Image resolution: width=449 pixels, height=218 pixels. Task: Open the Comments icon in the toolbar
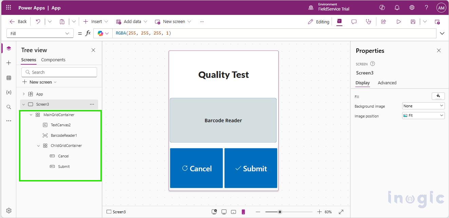(x=354, y=21)
